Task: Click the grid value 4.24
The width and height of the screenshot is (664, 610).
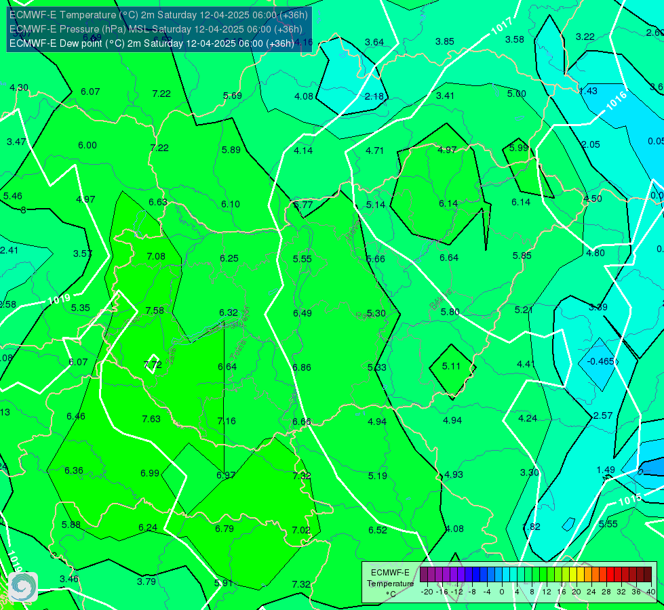Action: point(528,418)
